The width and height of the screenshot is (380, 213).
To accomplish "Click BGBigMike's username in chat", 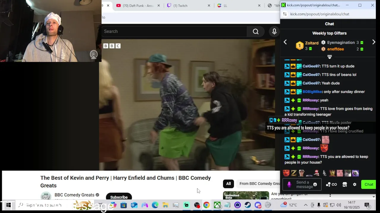I will tap(312, 92).
